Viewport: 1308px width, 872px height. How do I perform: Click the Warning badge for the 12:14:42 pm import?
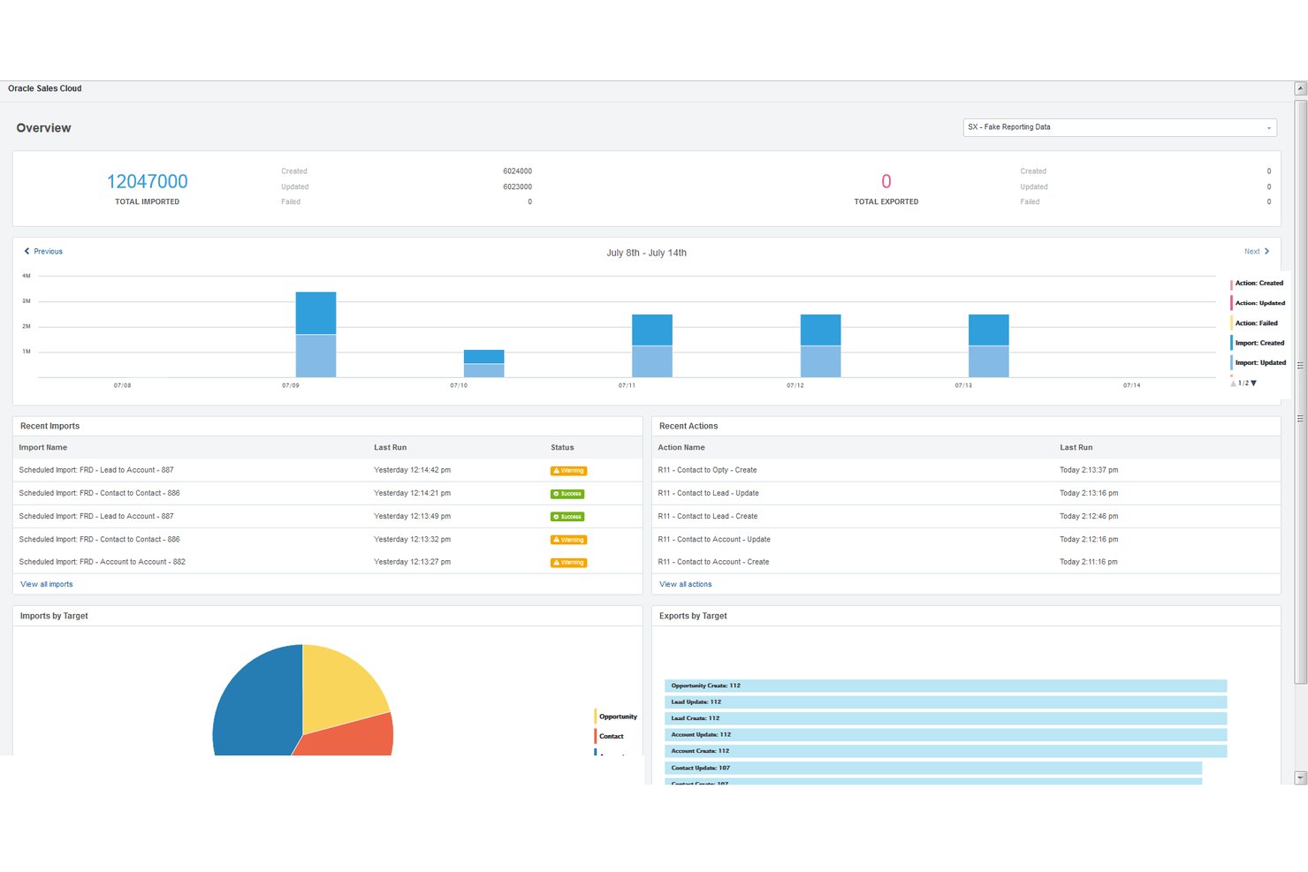tap(568, 471)
